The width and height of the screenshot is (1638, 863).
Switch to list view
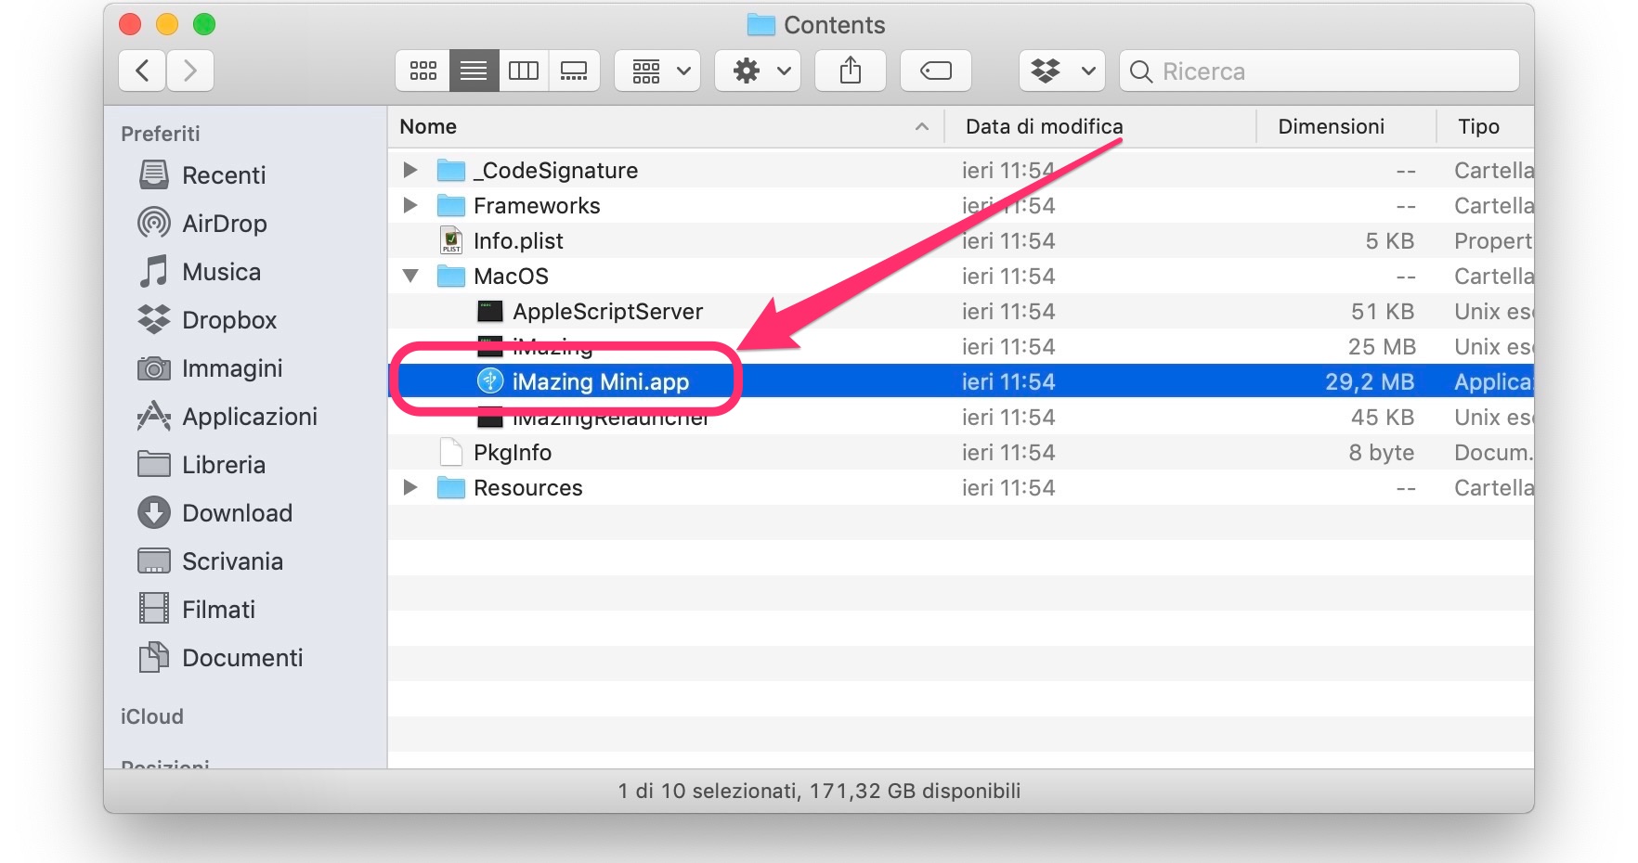coord(474,71)
